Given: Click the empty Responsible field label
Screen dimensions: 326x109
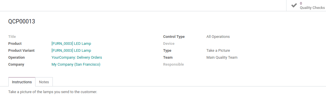Looking at the screenshot, I should click(173, 64).
